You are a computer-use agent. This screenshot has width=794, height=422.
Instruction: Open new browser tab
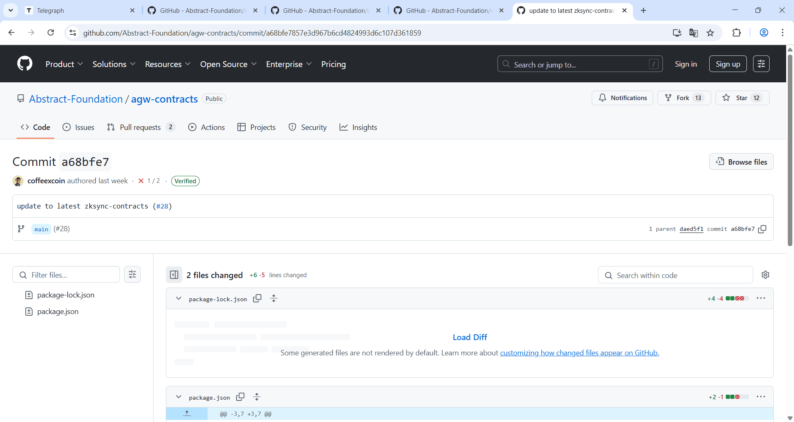click(x=643, y=10)
